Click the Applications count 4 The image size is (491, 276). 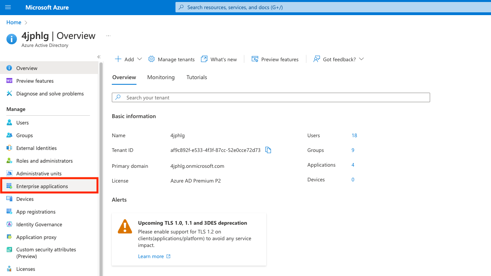353,165
